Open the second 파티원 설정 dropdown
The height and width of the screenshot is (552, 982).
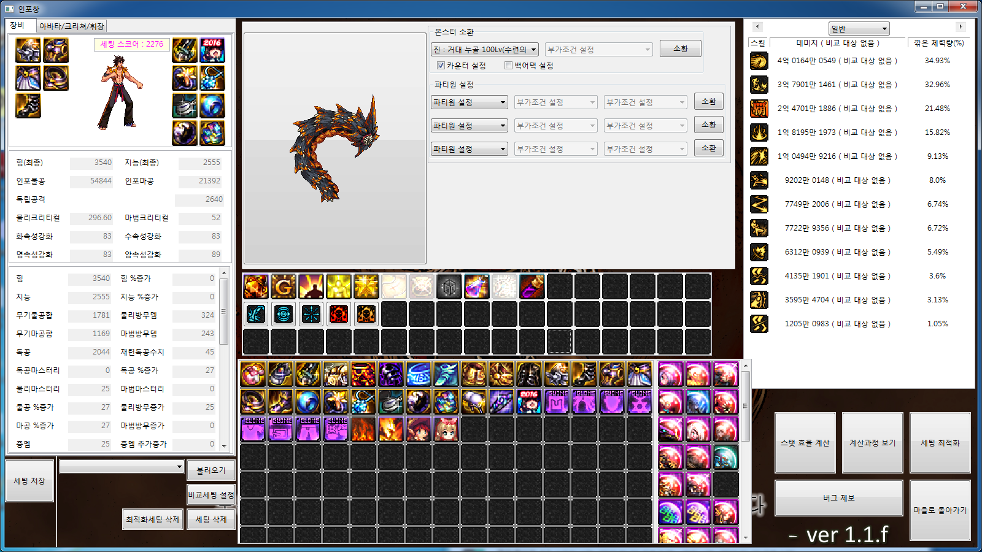tap(469, 126)
